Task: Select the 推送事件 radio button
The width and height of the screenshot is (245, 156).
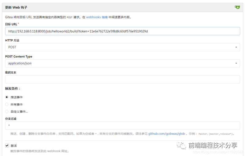Action: tap(7, 97)
